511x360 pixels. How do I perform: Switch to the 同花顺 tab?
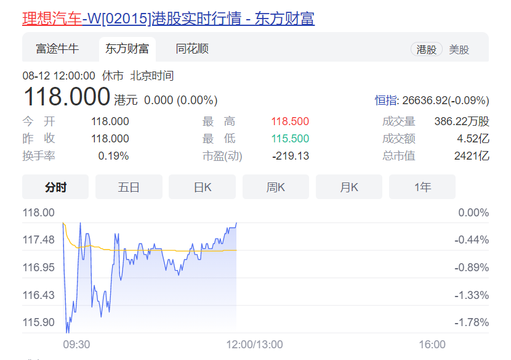(192, 49)
